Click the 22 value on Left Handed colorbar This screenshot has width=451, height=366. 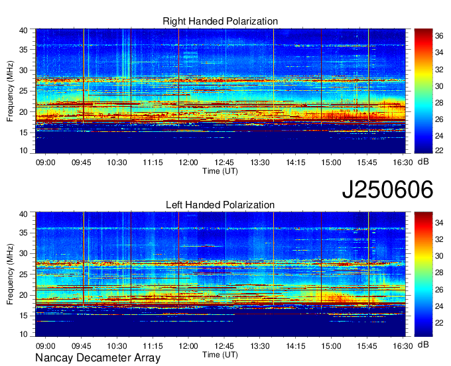(x=439, y=323)
